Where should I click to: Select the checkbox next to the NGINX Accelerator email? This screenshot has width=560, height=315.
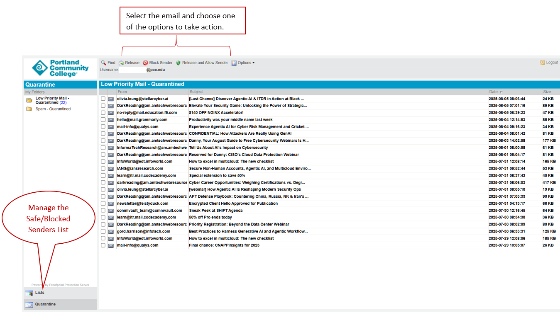103,112
